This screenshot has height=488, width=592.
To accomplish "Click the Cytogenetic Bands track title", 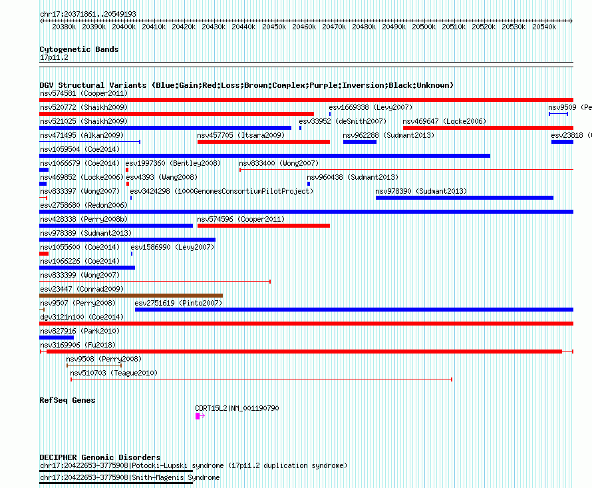I will tap(79, 49).
